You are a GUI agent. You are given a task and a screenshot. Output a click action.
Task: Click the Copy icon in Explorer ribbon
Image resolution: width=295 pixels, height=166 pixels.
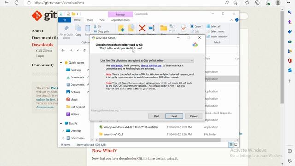pyautogui.click(x=78, y=29)
